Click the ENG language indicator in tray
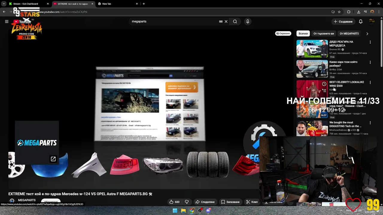 pyautogui.click(x=348, y=211)
